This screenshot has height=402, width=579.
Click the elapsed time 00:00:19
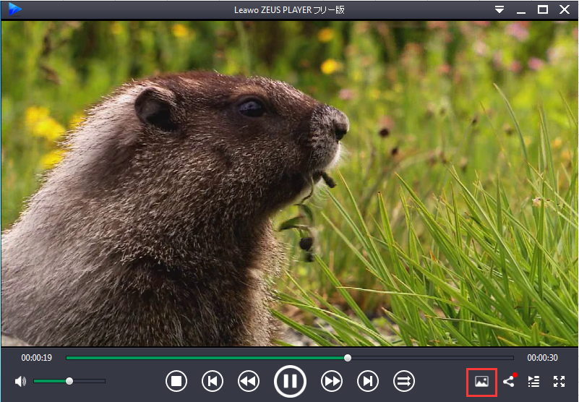[x=37, y=358]
